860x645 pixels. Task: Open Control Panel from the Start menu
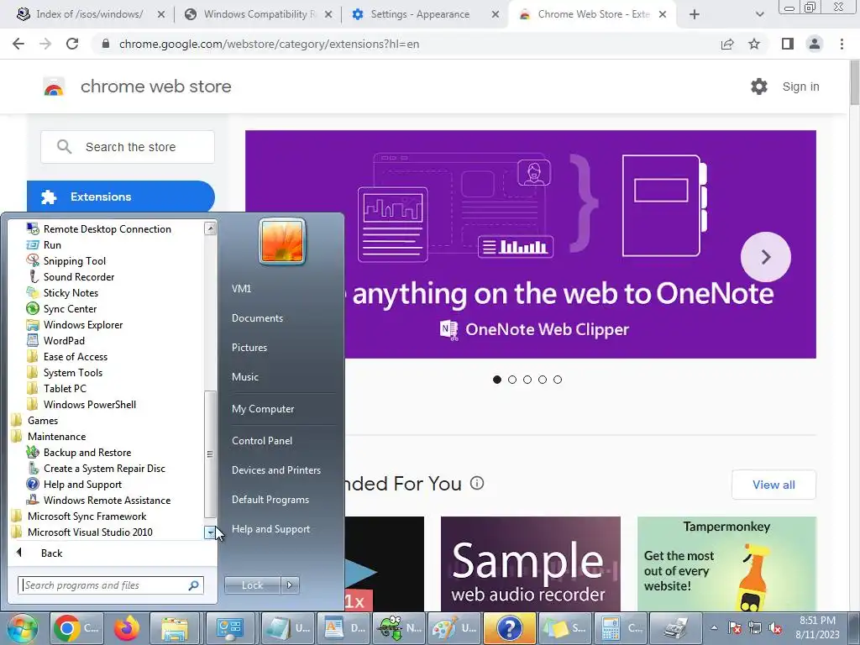(262, 440)
